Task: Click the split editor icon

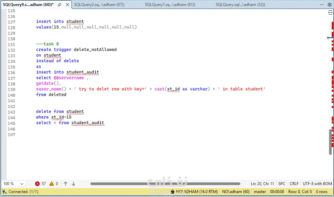Action: 330,13
